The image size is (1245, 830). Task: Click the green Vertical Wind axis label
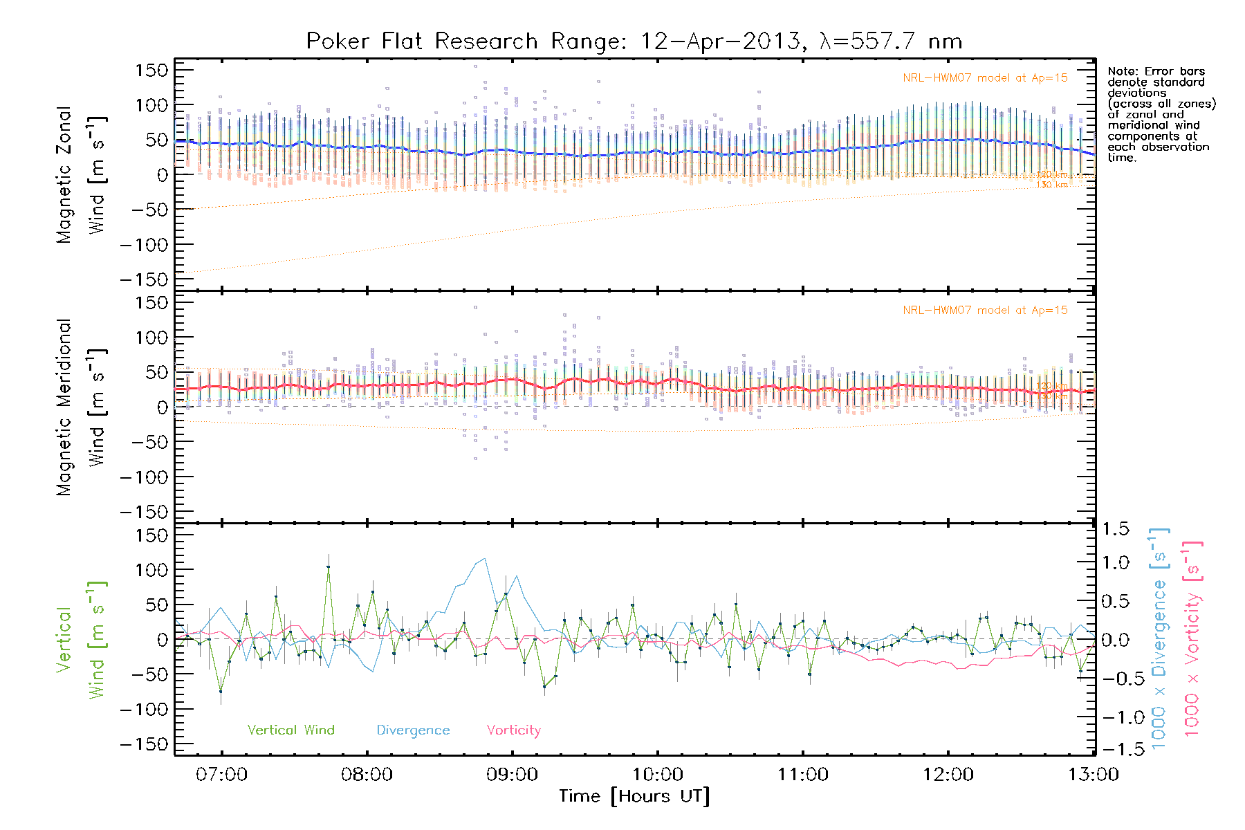pos(81,639)
